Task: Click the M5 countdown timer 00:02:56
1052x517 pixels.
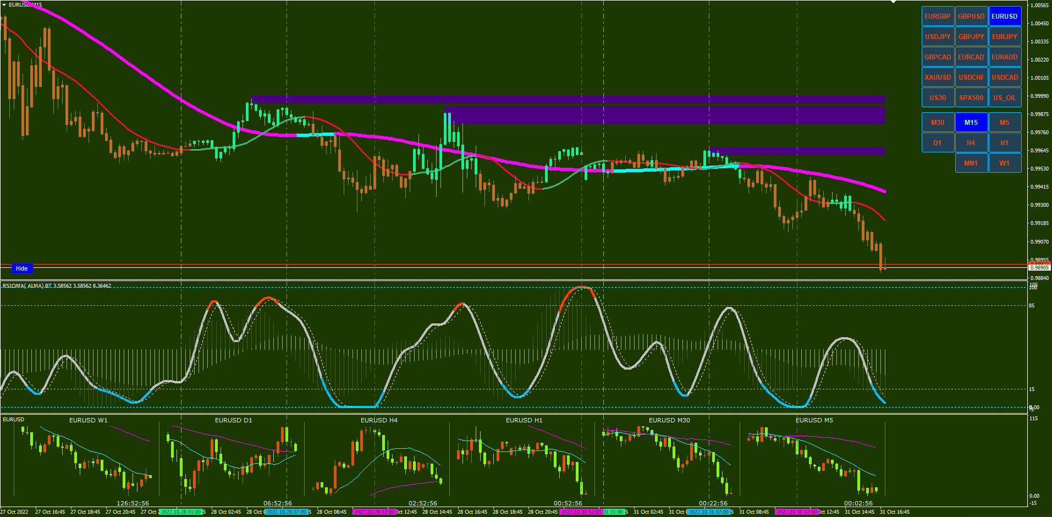Action: tap(858, 503)
